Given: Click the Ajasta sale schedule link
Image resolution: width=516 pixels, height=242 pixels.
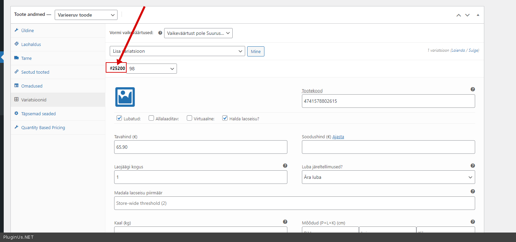Looking at the screenshot, I should tap(338, 137).
